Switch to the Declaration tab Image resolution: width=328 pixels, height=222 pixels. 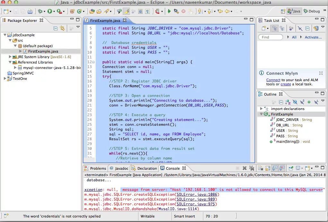[144, 168]
